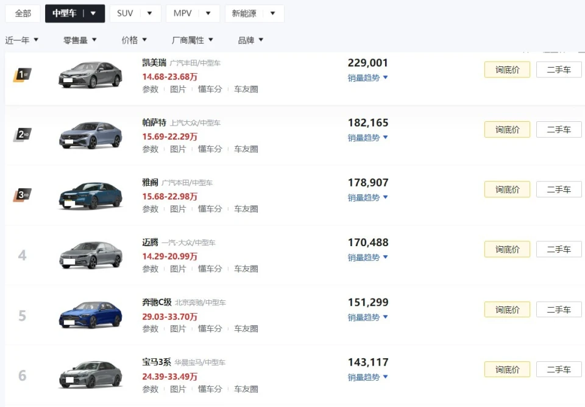
Task: Click the first place rank badge icon
Action: pyautogui.click(x=22, y=75)
